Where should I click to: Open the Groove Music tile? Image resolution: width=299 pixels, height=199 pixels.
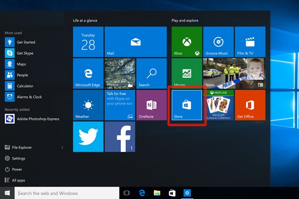(x=218, y=42)
